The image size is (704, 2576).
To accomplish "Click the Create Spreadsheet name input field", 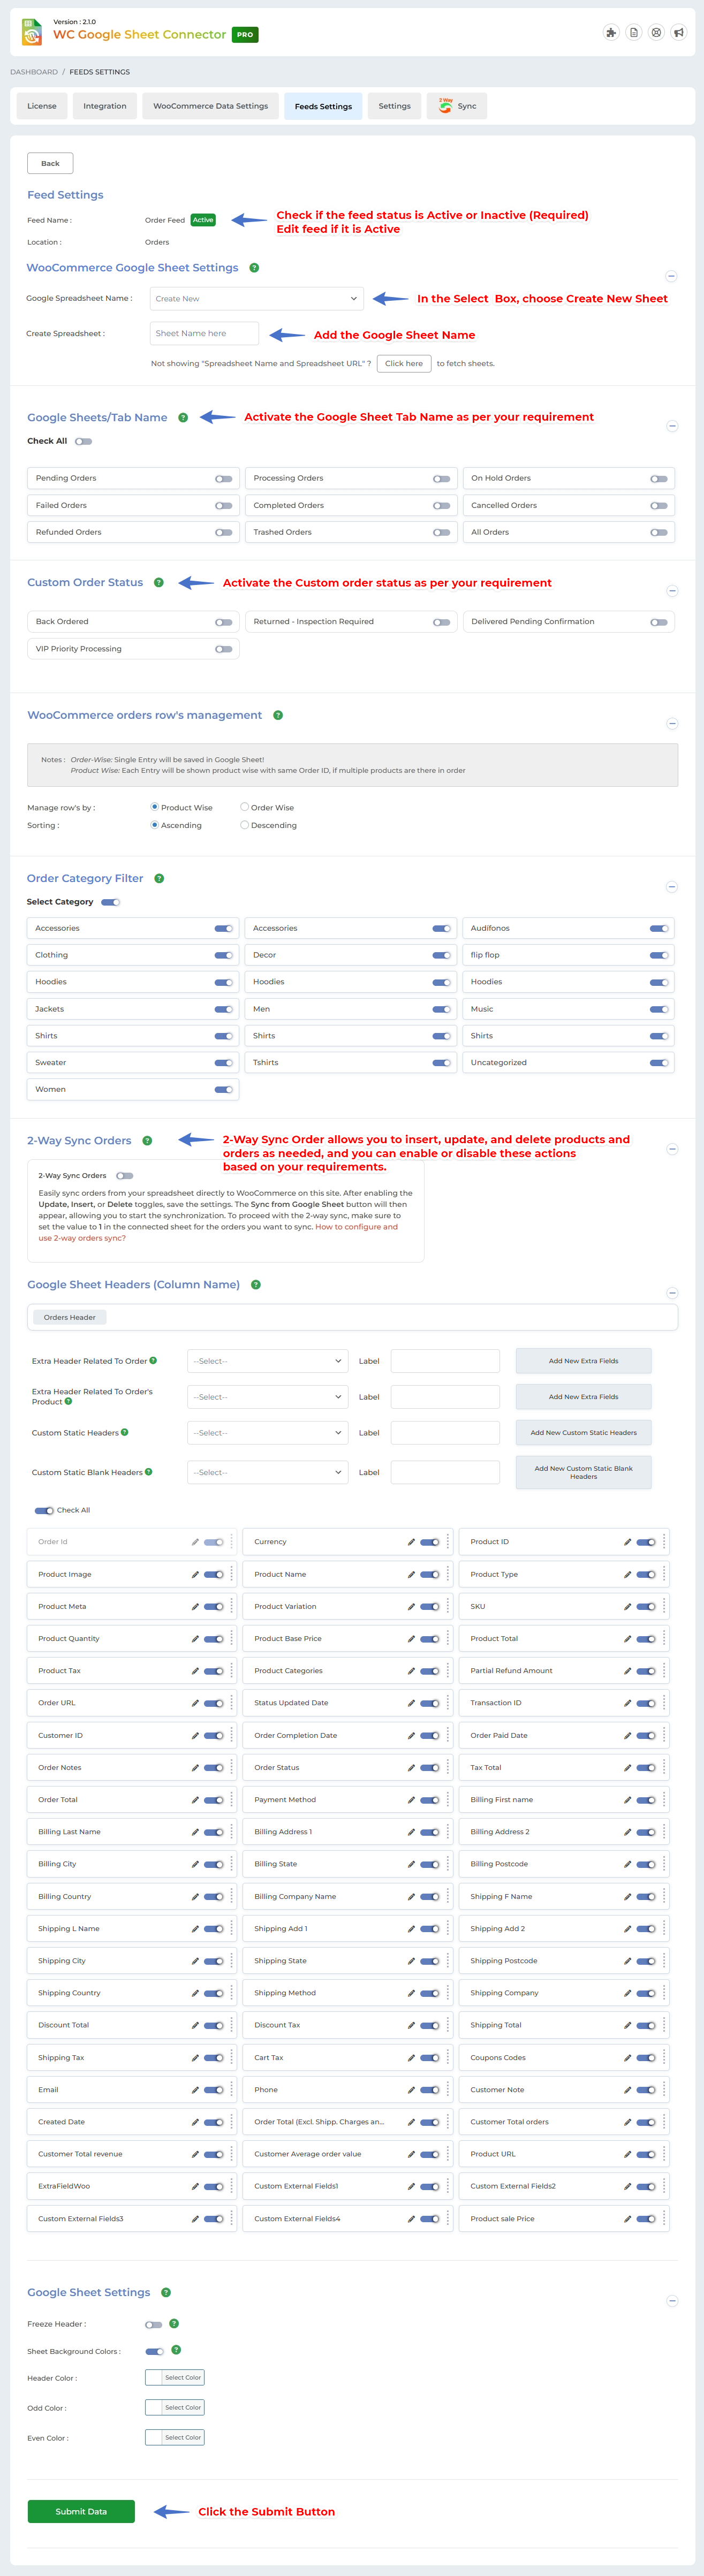I will [x=204, y=334].
